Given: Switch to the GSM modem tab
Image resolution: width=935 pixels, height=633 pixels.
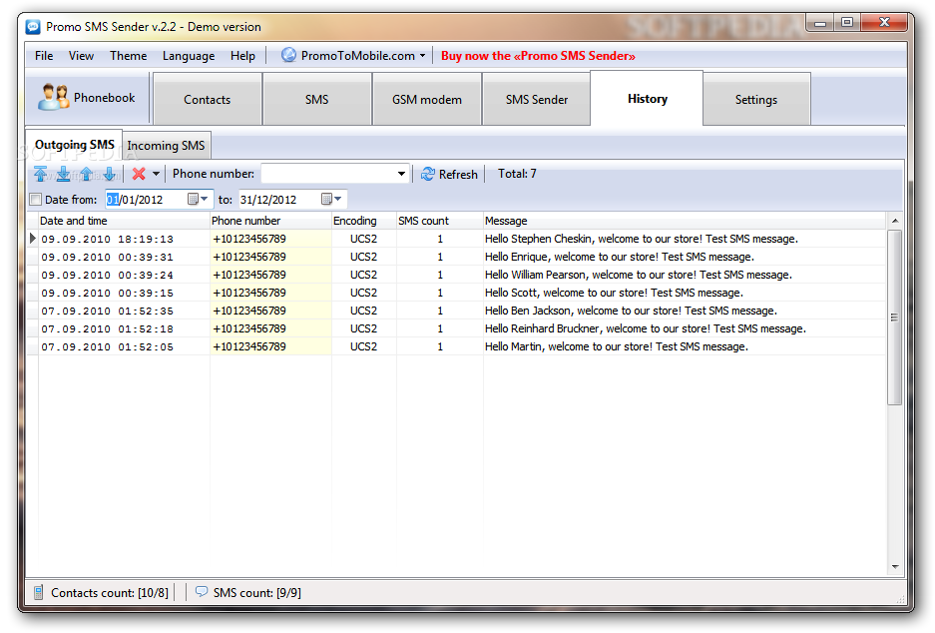Looking at the screenshot, I should tap(427, 100).
